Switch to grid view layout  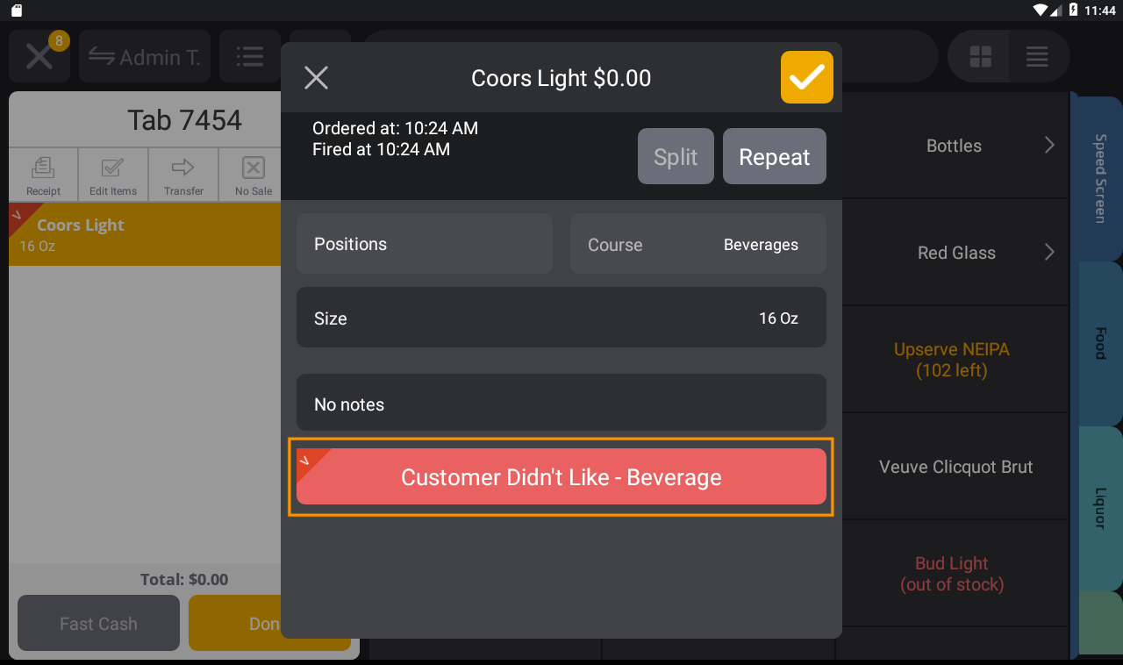pyautogui.click(x=978, y=56)
